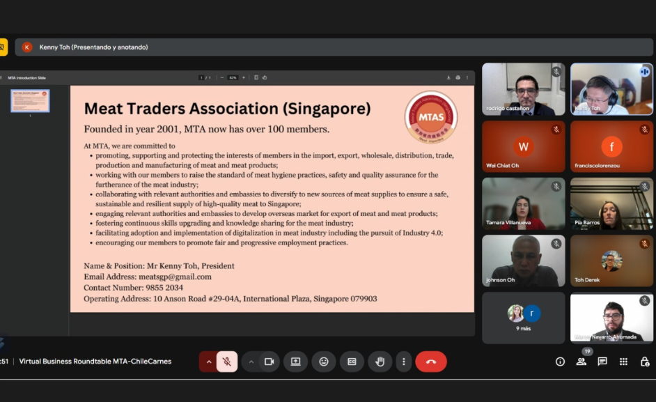The width and height of the screenshot is (656, 402).
Task: Open the emoji reactions picker
Action: tap(324, 362)
